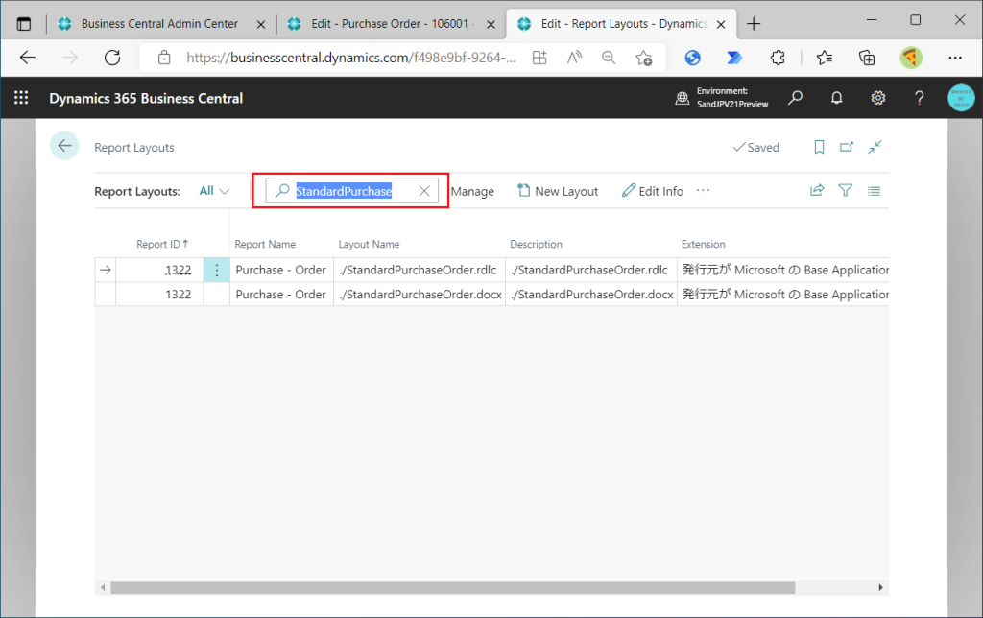This screenshot has height=618, width=983.
Task: Select ./StandardPurchaseOrder.docx layout name cell
Action: coord(419,294)
